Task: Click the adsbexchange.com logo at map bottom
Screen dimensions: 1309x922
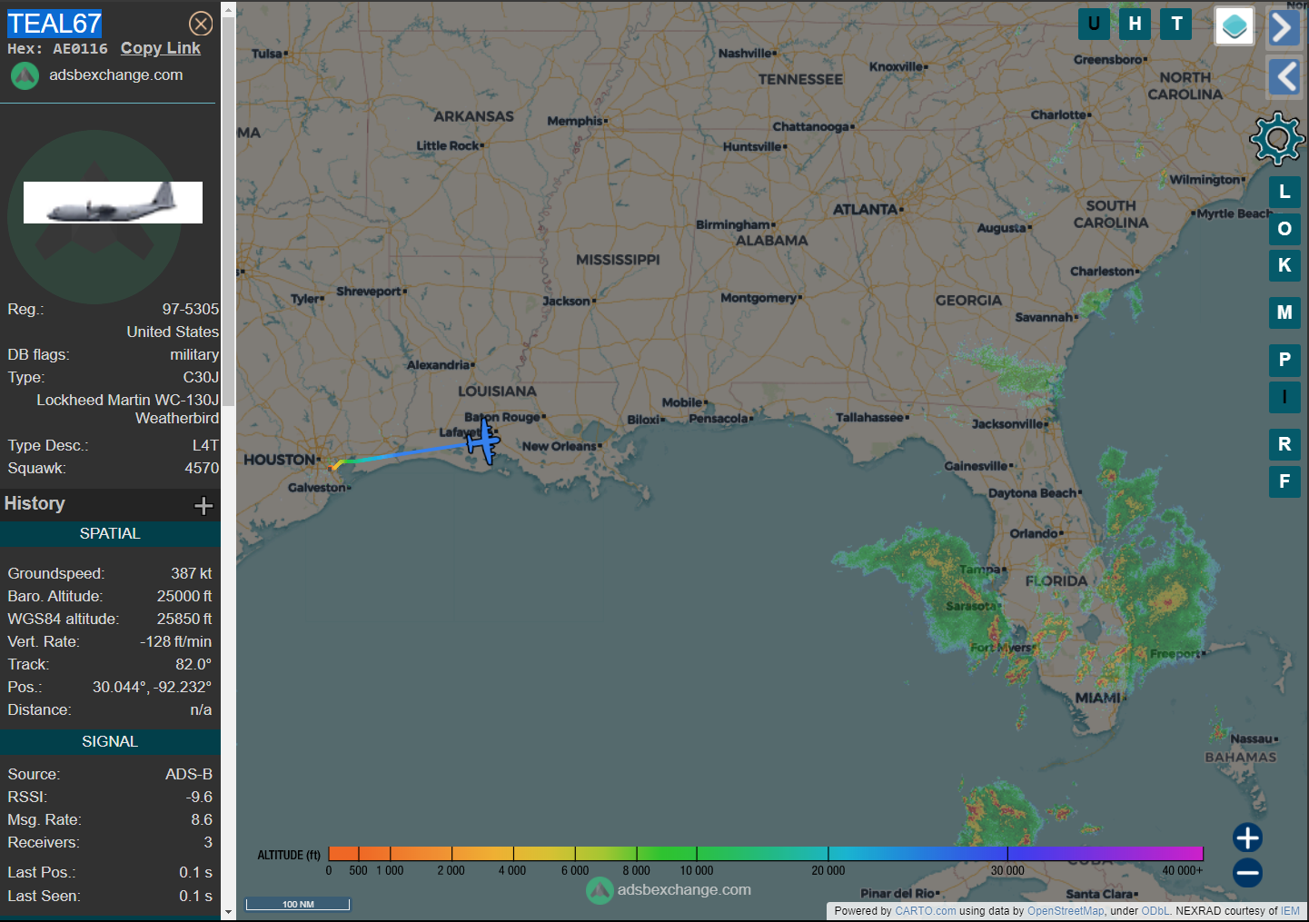Action: click(669, 890)
